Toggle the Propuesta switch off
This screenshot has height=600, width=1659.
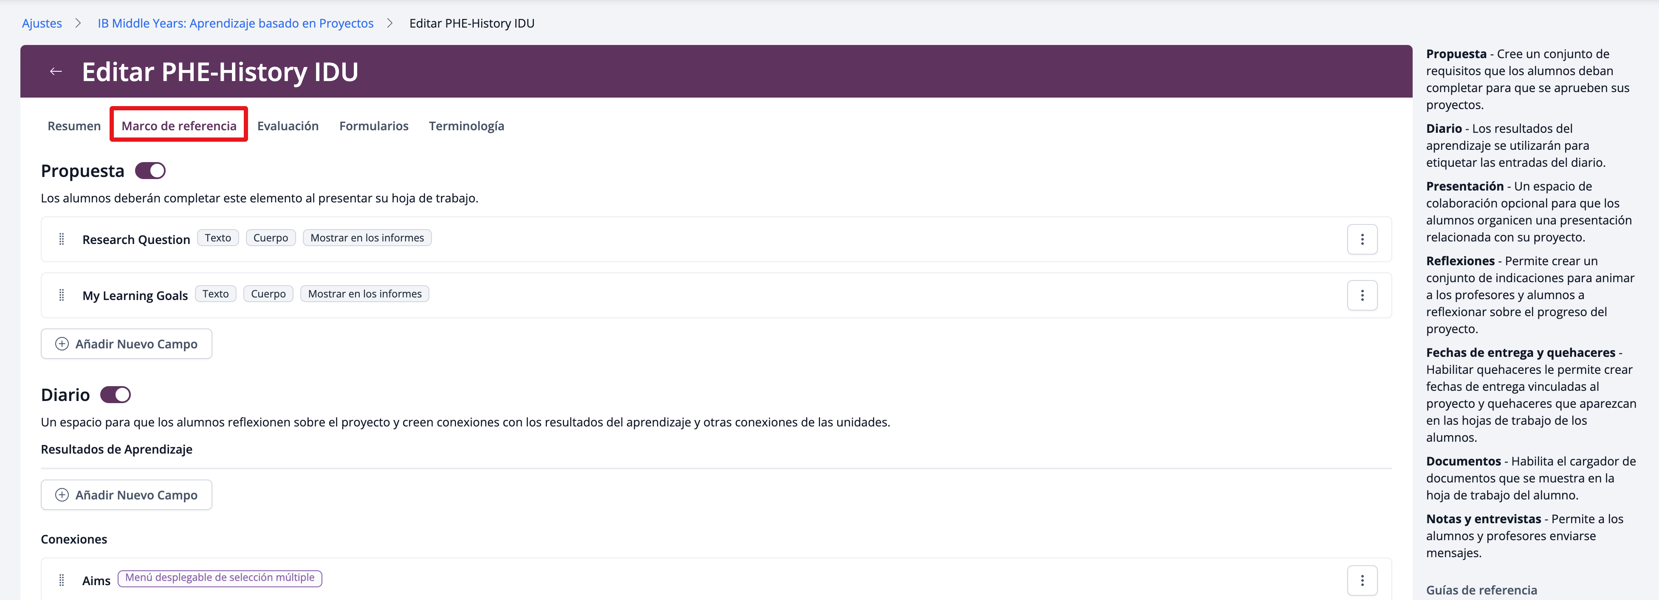pos(150,171)
